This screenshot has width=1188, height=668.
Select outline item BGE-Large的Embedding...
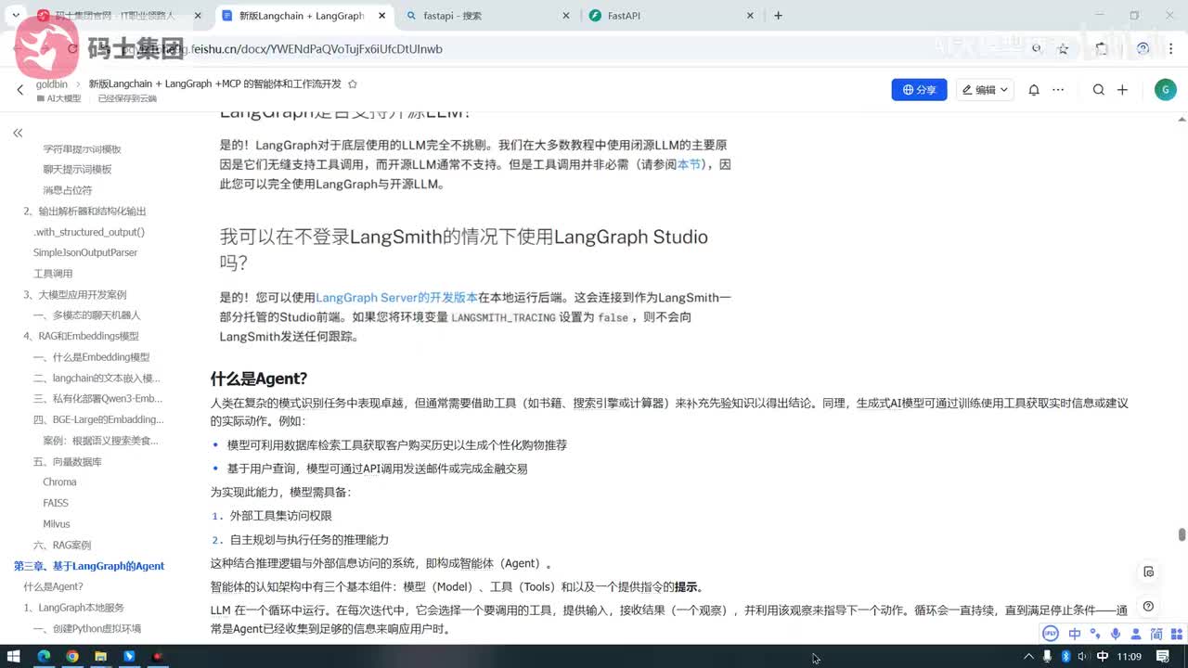(98, 419)
